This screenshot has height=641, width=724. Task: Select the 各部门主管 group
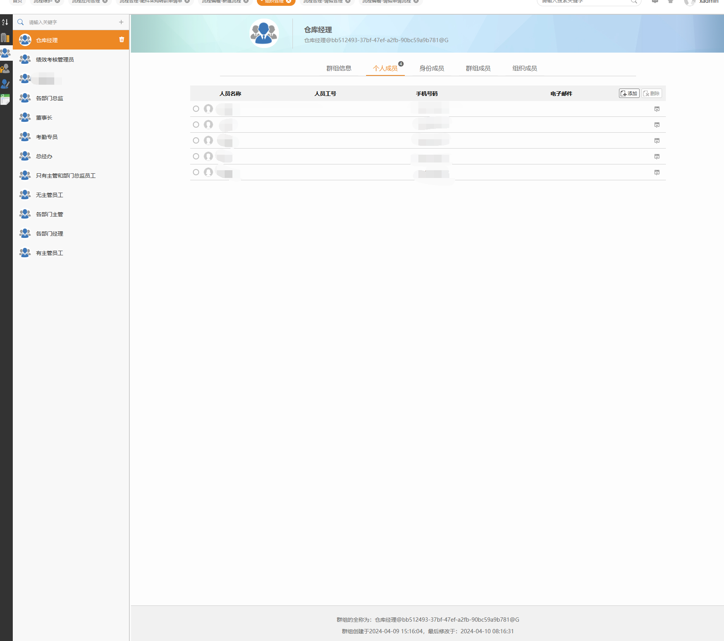click(x=71, y=214)
